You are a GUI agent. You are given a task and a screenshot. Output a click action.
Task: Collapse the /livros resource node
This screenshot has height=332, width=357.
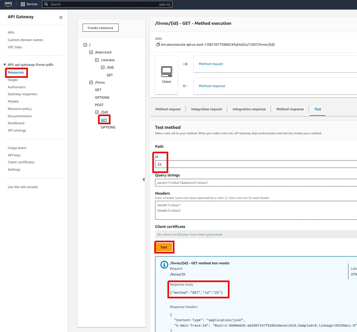[91, 82]
